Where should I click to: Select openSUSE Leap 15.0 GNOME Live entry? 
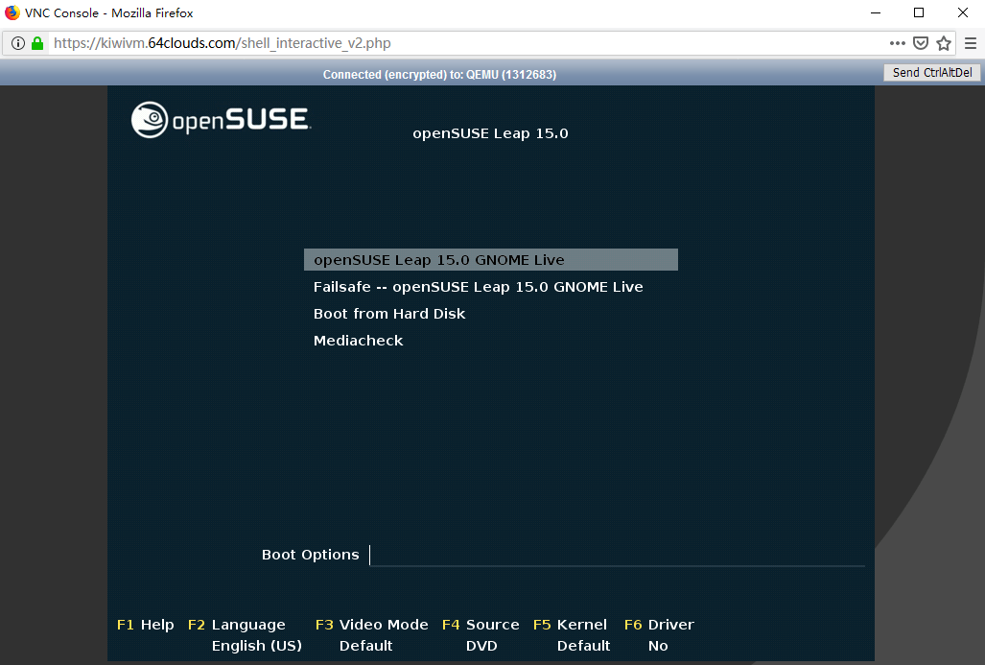491,260
